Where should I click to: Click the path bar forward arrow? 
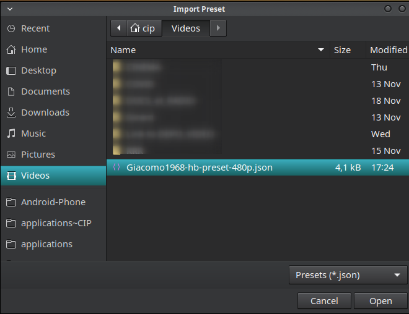218,28
